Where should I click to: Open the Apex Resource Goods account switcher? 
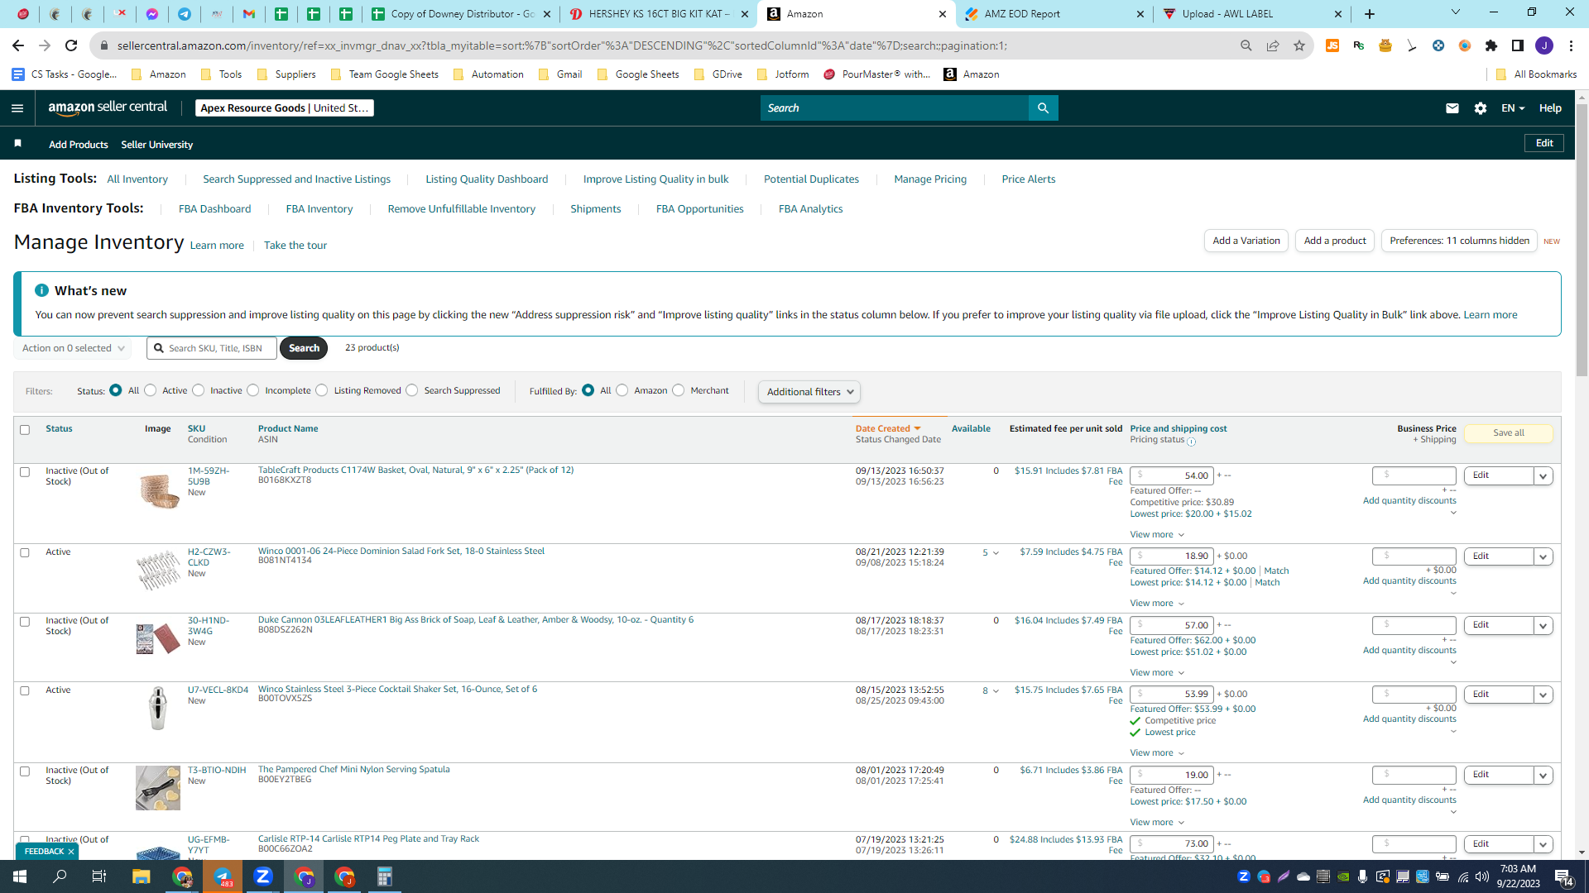click(x=285, y=108)
